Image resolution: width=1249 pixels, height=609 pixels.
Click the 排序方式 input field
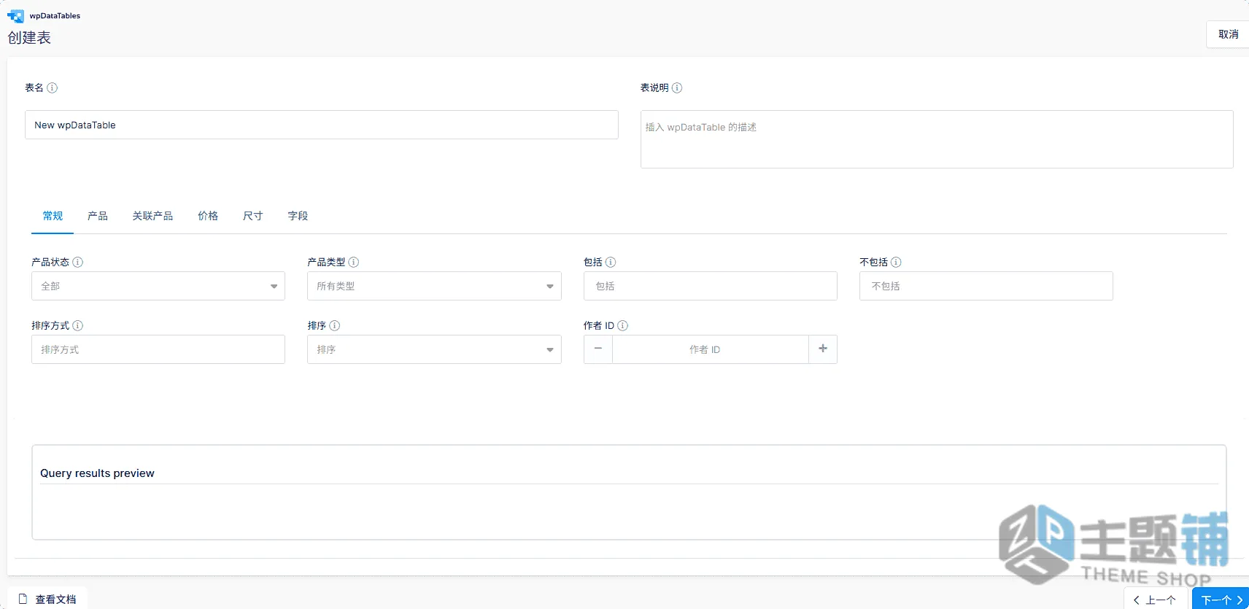(158, 349)
